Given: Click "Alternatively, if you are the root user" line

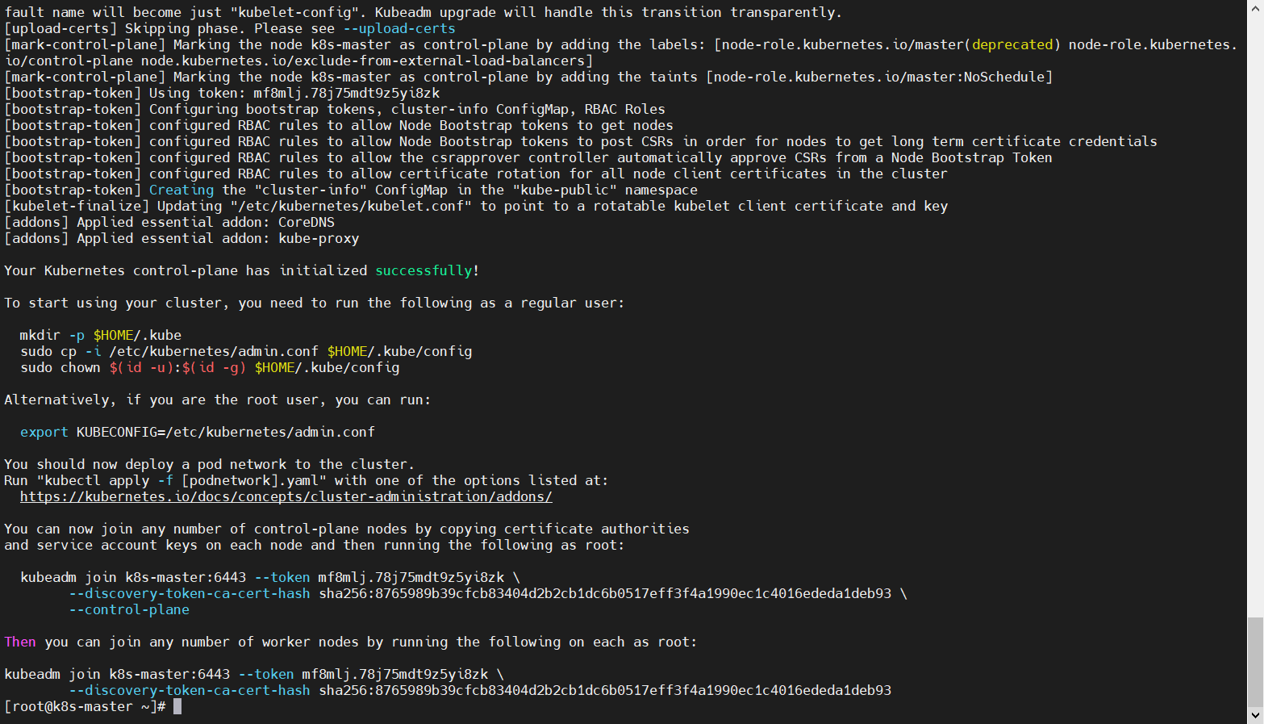Looking at the screenshot, I should click(218, 400).
